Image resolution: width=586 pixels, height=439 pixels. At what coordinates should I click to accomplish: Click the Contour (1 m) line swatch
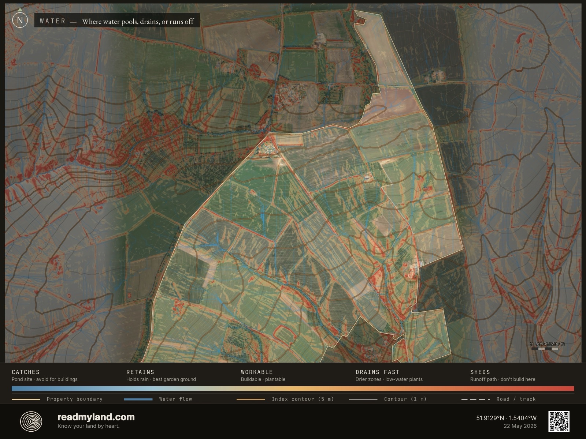click(x=363, y=399)
